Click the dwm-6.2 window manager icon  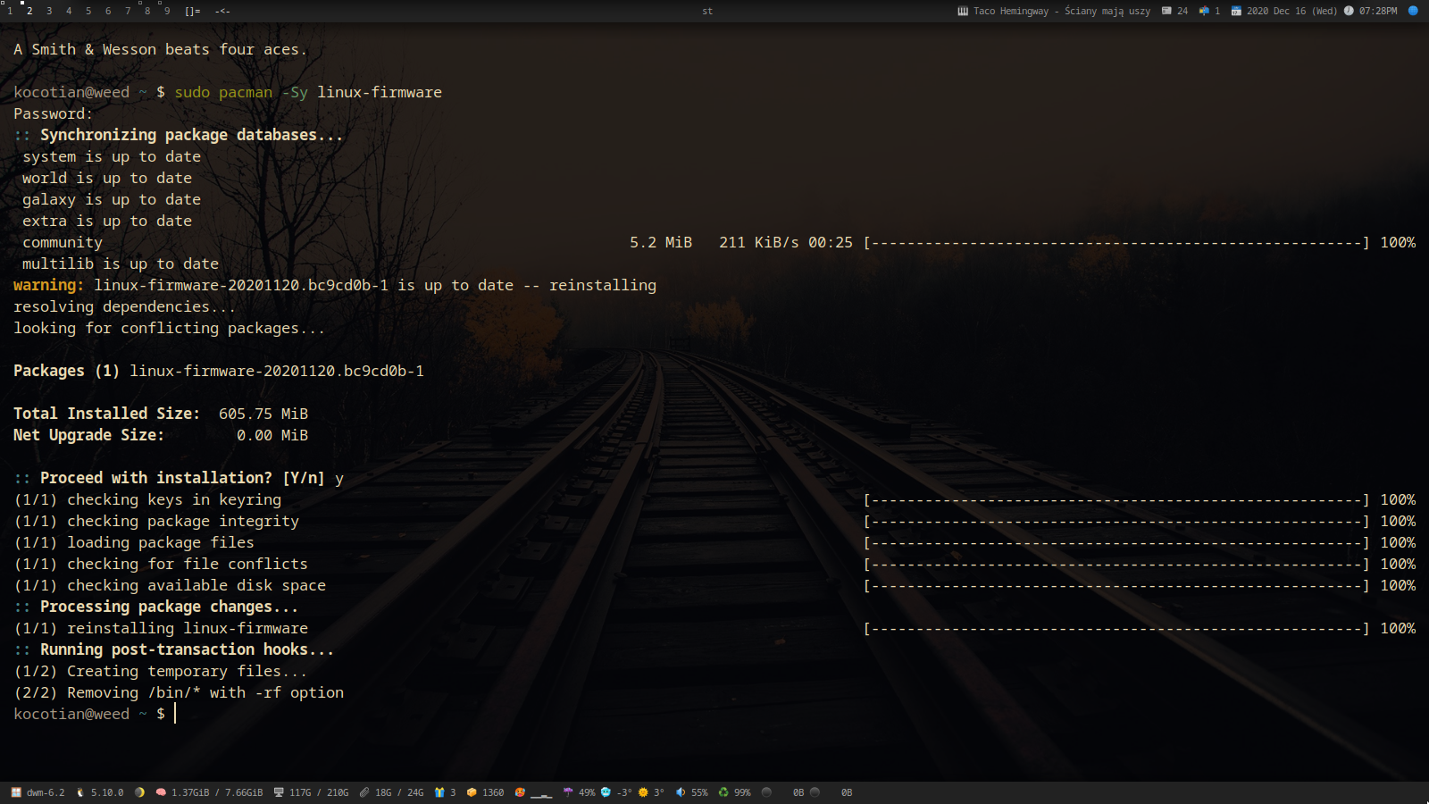tap(16, 792)
